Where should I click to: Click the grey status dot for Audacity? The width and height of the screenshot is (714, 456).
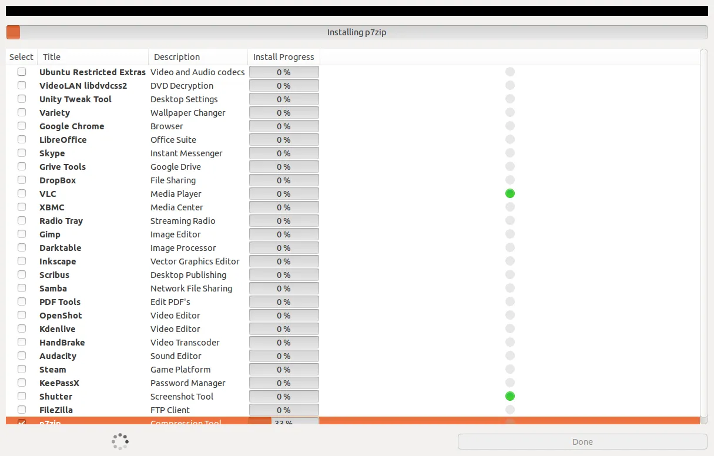pyautogui.click(x=510, y=356)
